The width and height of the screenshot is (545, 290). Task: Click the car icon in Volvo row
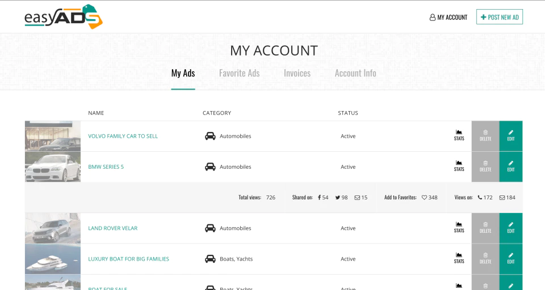click(x=210, y=136)
